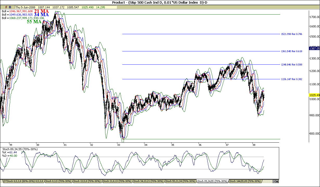Click the green 55 MA annotation
Screen dimensions: 320x187
click(x=34, y=22)
